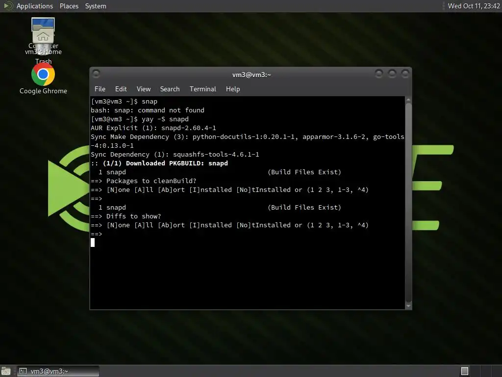502x377 pixels.
Task: Minimize the terminal window
Action: click(379, 74)
